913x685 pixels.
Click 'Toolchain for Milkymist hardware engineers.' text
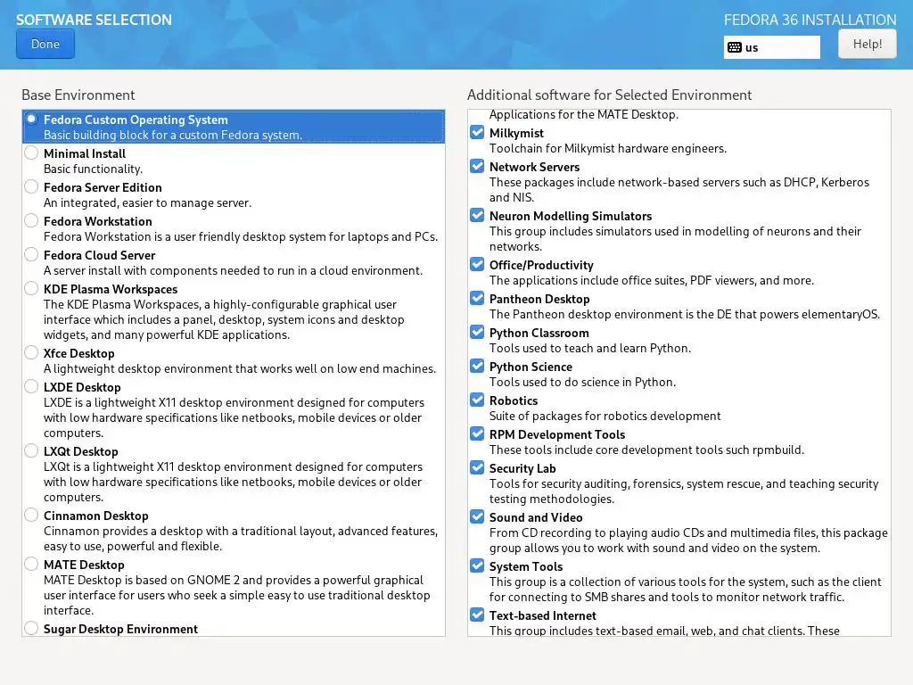coord(608,149)
